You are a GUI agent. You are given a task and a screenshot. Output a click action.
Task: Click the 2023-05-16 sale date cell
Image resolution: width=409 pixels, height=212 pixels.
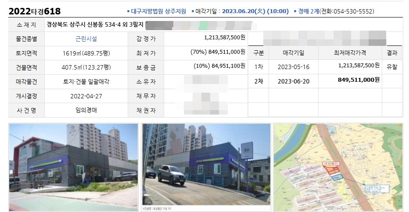pyautogui.click(x=294, y=67)
